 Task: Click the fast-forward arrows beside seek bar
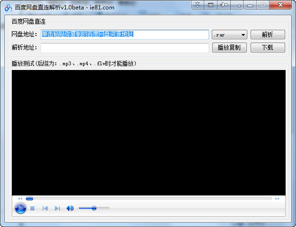pos(277,199)
